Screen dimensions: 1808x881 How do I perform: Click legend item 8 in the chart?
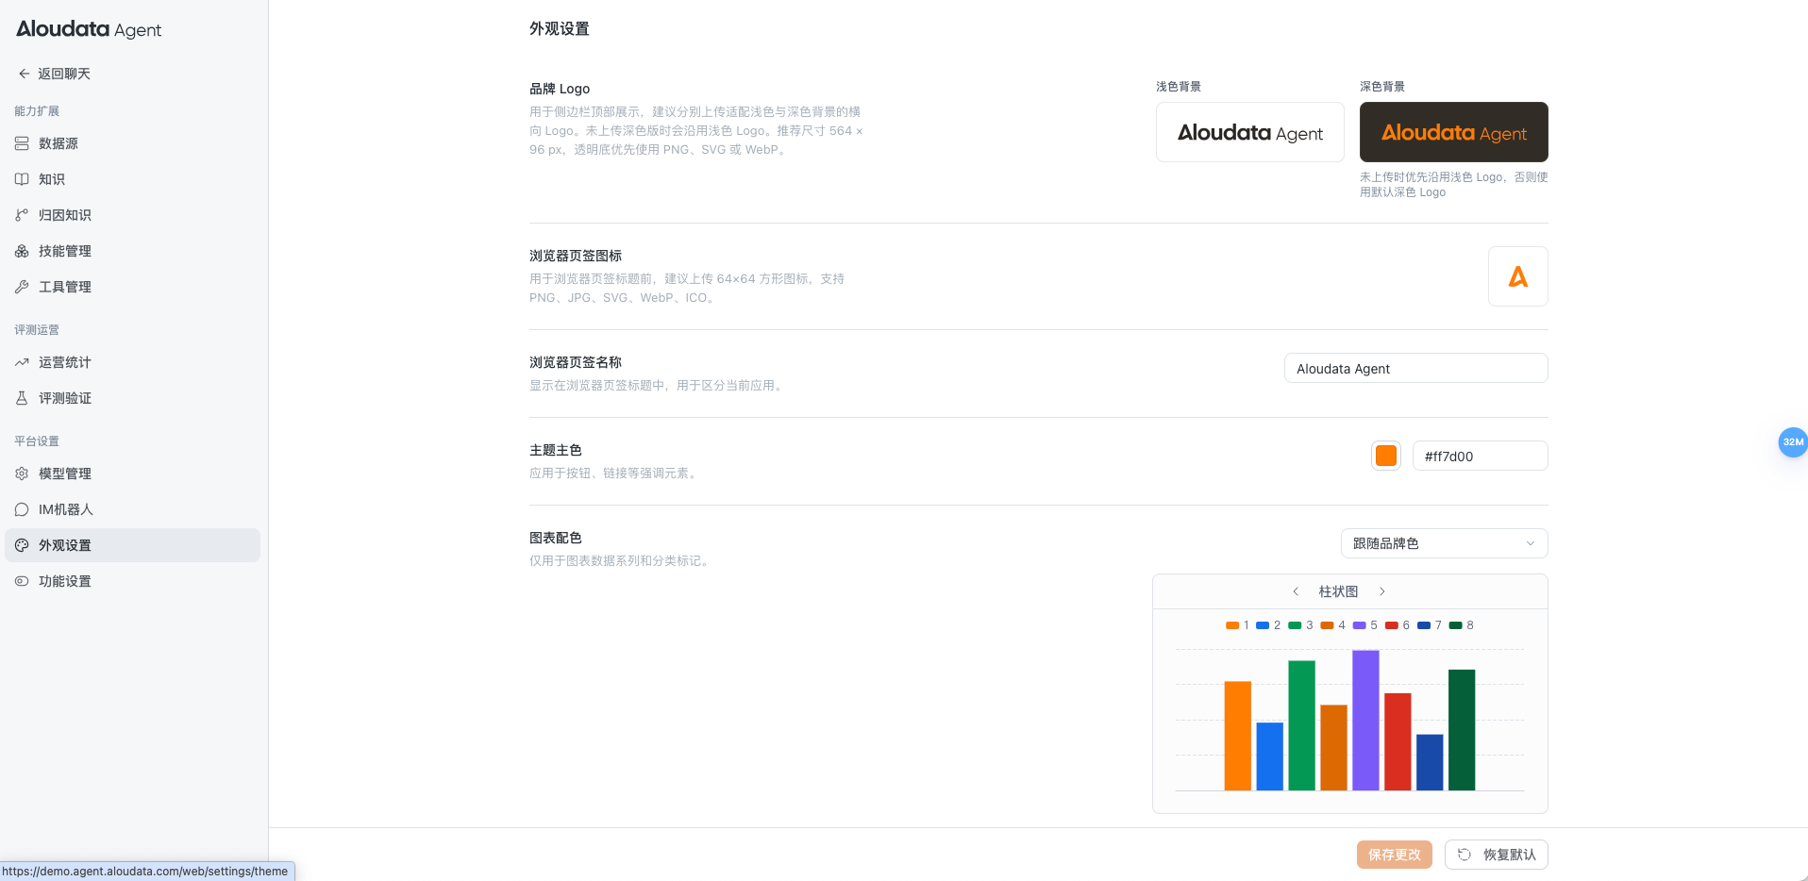coord(1462,625)
